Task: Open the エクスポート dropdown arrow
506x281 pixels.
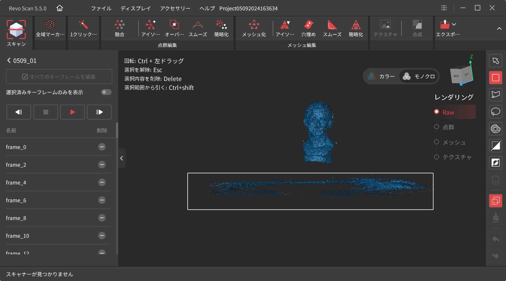Action: [x=454, y=24]
